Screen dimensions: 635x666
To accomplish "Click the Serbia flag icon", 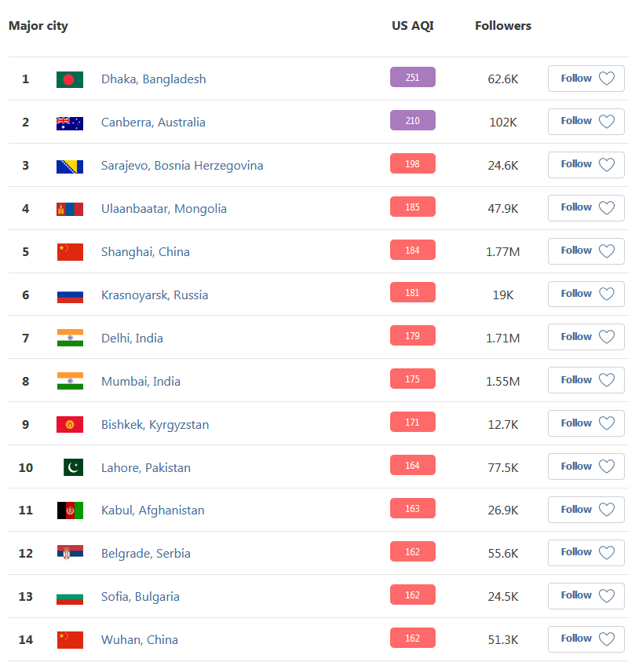I will [70, 553].
